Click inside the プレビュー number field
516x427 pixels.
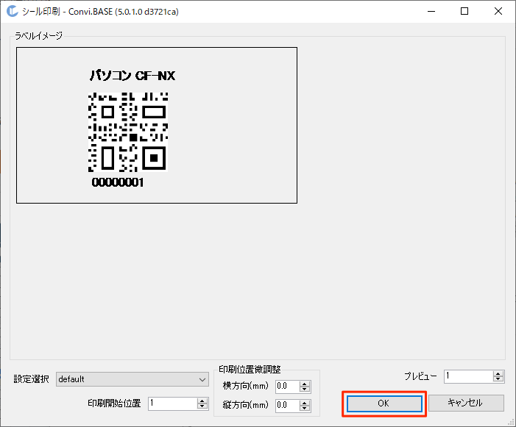[468, 376]
